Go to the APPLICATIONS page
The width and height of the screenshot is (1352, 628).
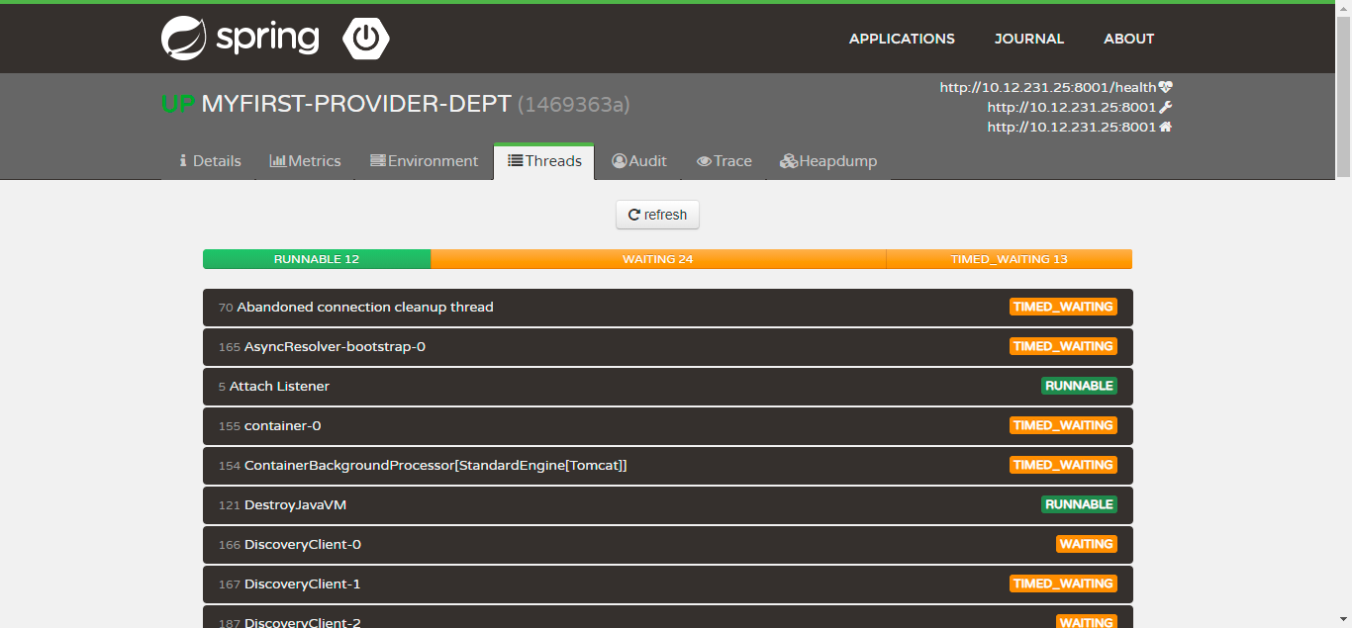click(902, 39)
